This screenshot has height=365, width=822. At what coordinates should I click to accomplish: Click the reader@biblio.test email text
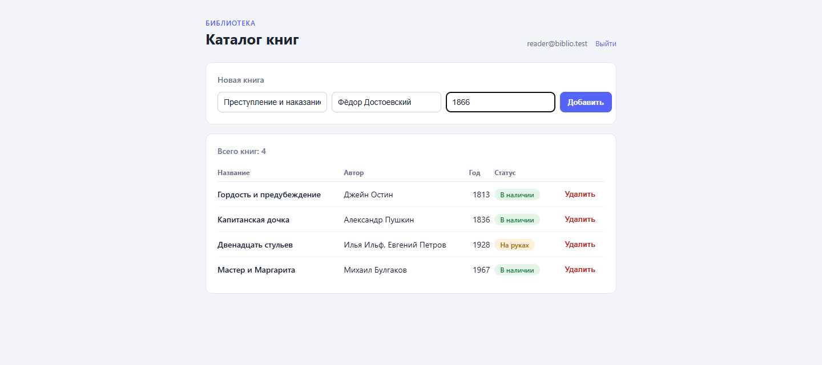click(557, 44)
